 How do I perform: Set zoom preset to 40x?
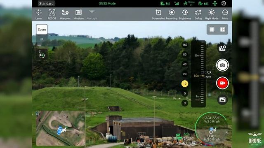pos(185,64)
